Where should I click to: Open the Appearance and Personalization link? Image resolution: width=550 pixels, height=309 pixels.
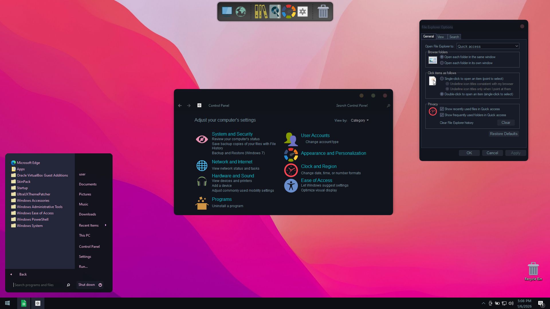tap(333, 153)
